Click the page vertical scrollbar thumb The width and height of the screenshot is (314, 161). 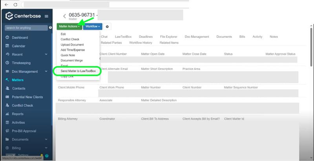[311, 47]
